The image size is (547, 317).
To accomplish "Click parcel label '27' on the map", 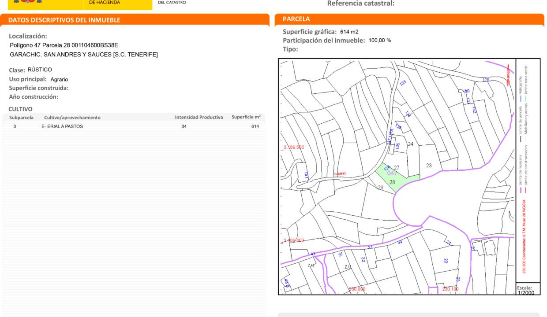I will (x=397, y=168).
